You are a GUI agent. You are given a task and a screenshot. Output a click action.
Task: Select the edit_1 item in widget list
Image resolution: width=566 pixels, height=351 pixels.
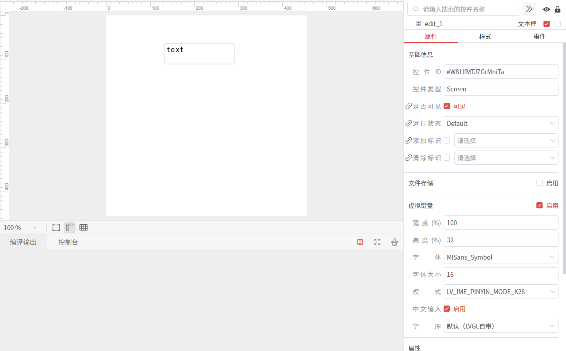[433, 24]
